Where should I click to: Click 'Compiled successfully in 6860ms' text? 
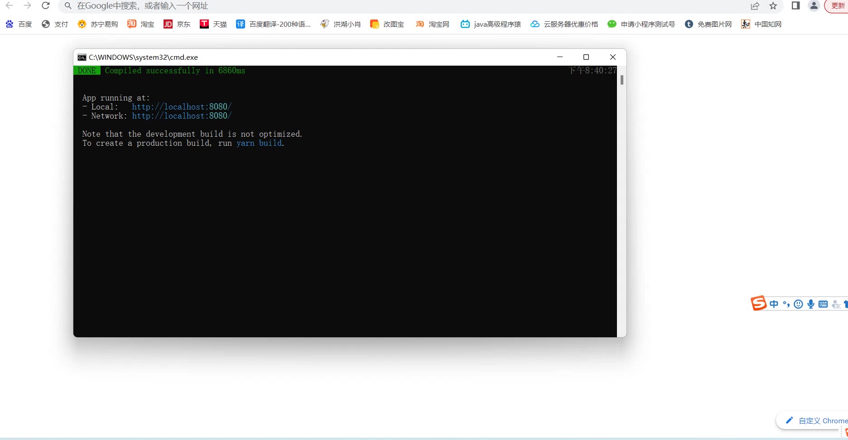[x=175, y=71]
